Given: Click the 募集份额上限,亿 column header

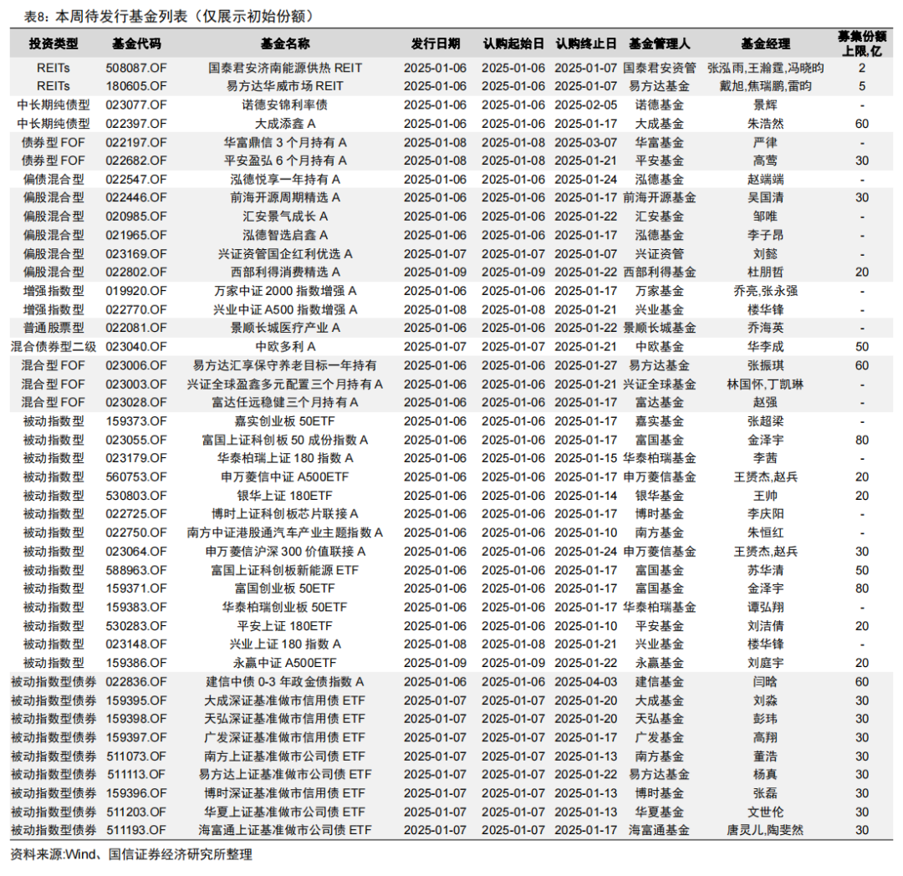Looking at the screenshot, I should click(862, 43).
